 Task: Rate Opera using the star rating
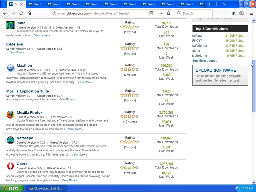[x=129, y=167]
